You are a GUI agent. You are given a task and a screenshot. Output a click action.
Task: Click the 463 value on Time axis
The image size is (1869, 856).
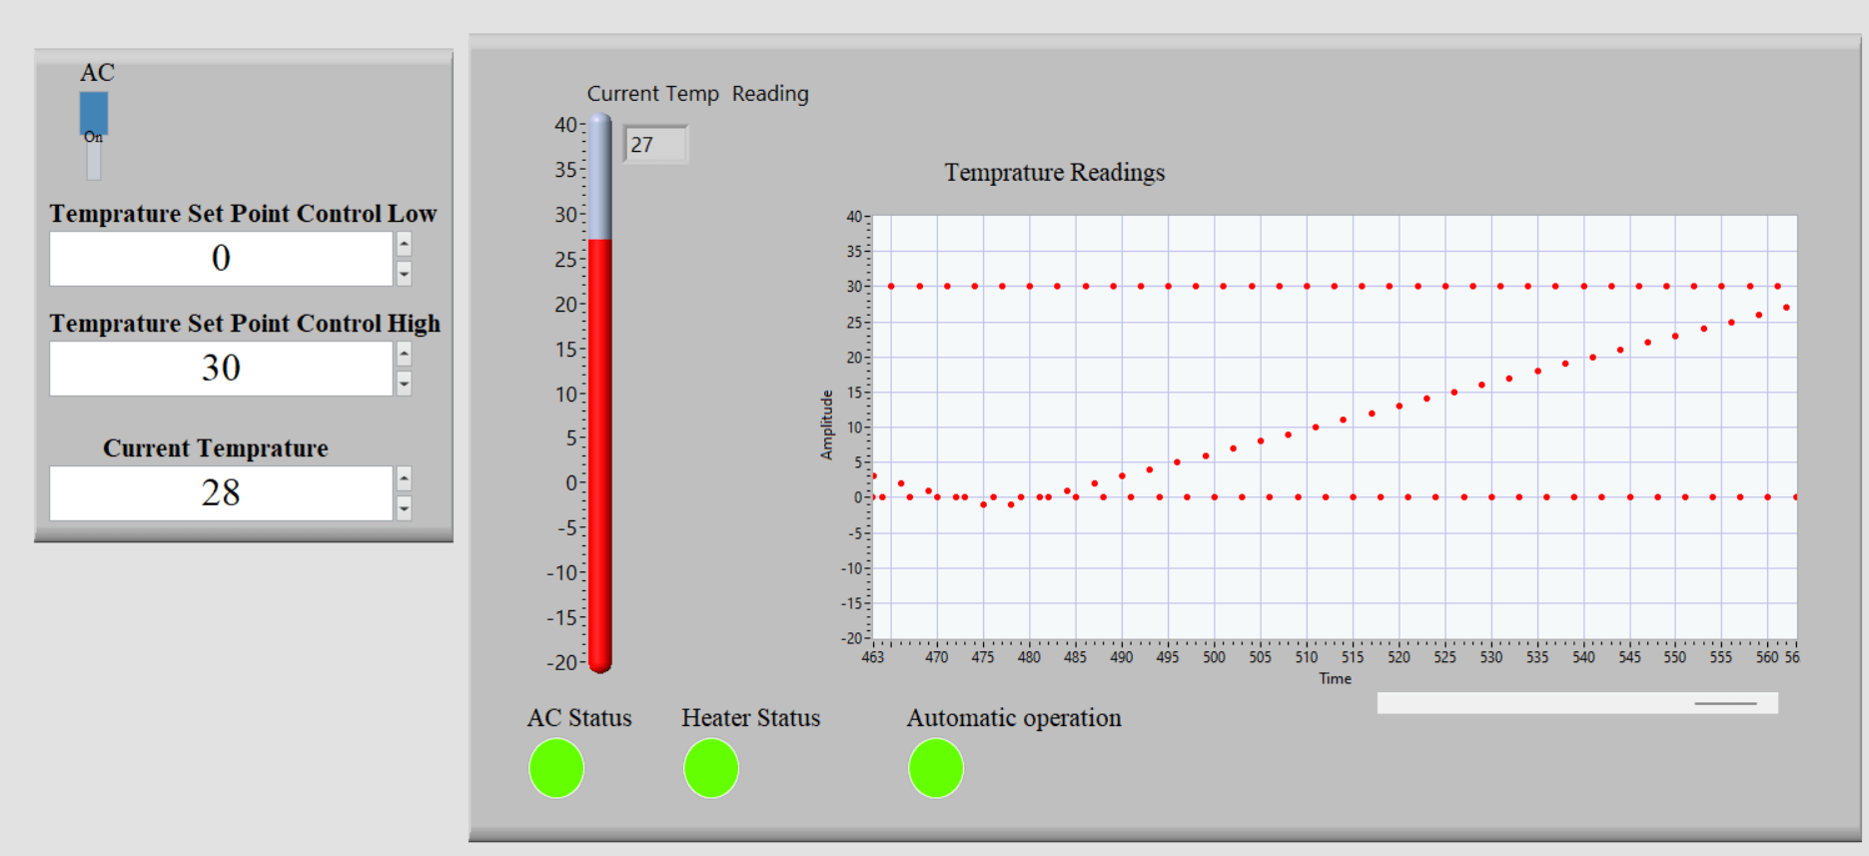pos(873,657)
